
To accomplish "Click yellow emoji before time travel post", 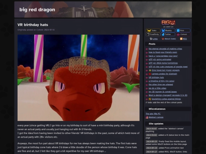I will pos(150,70).
